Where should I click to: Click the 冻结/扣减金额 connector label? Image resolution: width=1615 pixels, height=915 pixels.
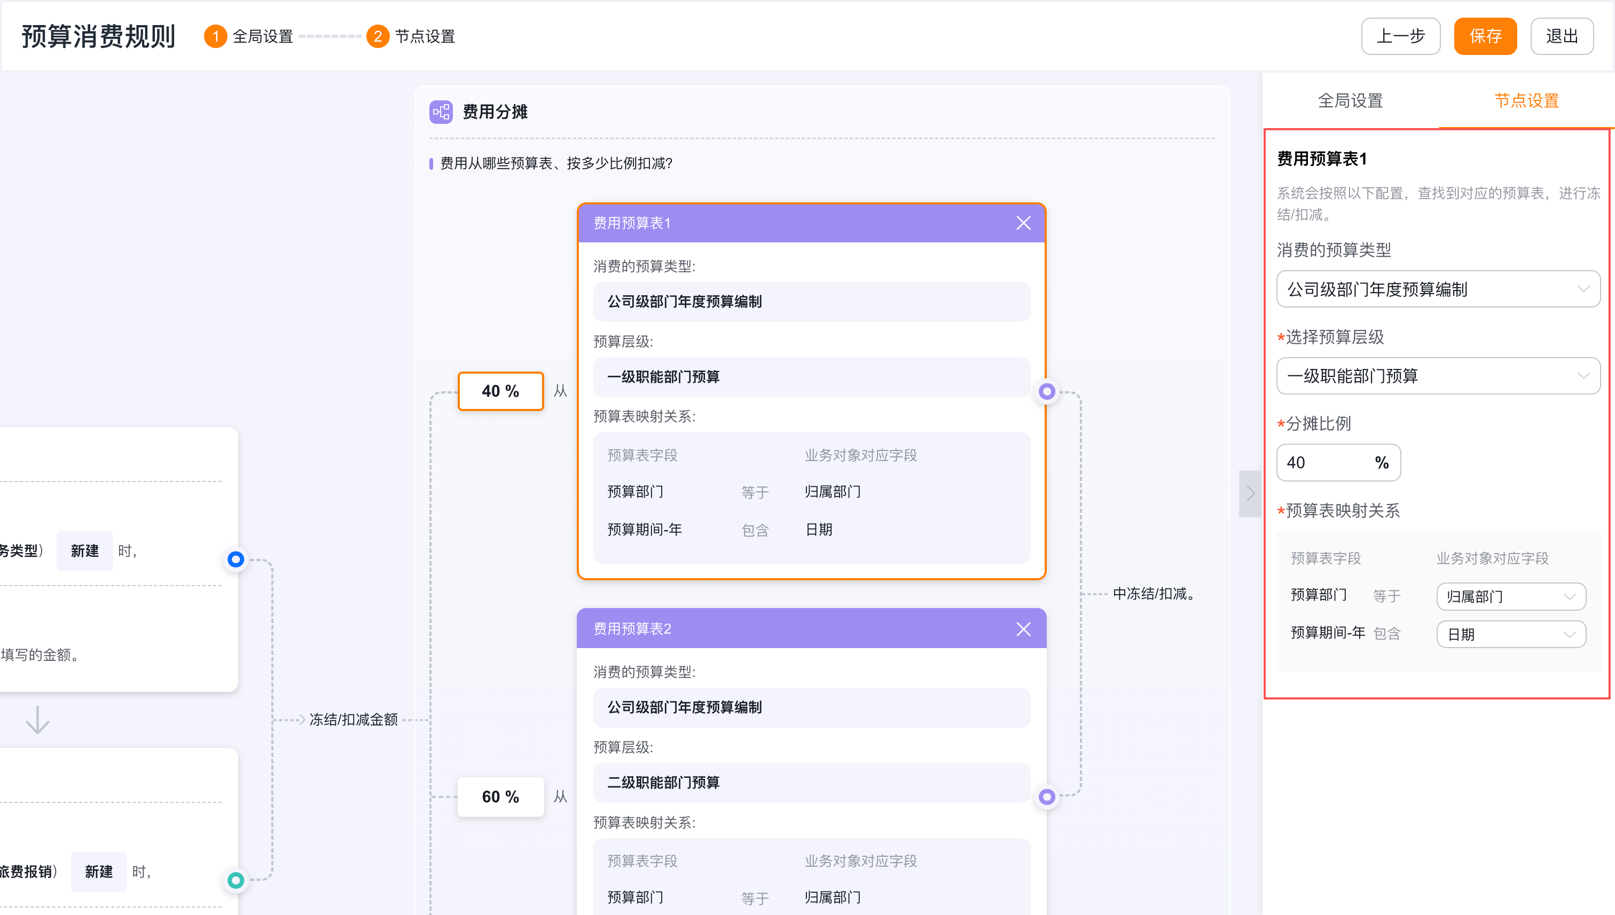[354, 720]
